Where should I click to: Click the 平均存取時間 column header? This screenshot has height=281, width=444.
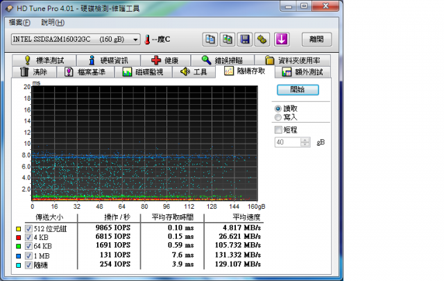173,217
